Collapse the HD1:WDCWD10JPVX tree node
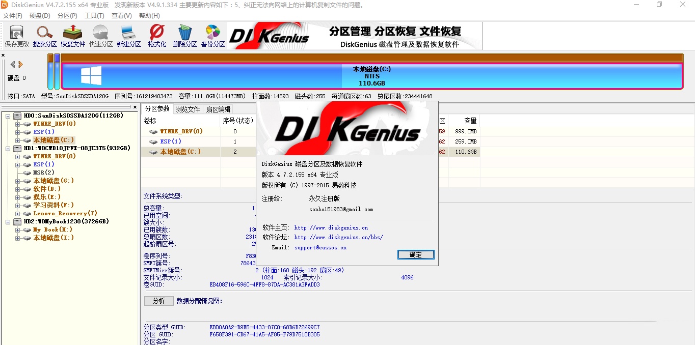Viewport: 695px width, 345px height. click(8, 148)
